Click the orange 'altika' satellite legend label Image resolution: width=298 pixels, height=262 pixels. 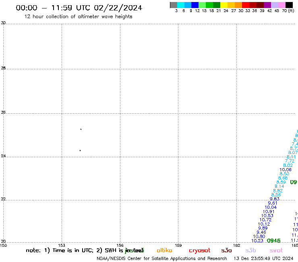pos(164,250)
